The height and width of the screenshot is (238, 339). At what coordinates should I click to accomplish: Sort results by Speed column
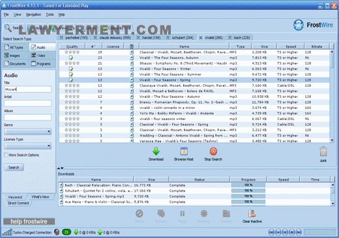(x=291, y=46)
